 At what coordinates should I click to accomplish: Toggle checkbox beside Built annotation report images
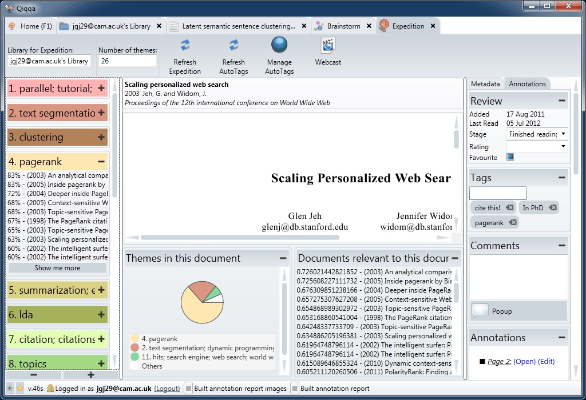click(188, 389)
